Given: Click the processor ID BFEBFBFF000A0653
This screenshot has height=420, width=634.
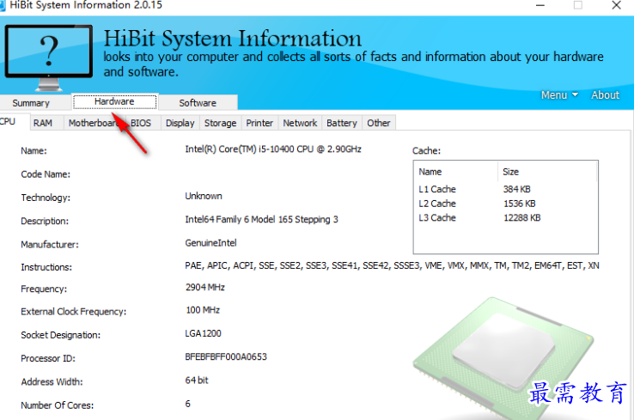Looking at the screenshot, I should tap(226, 357).
